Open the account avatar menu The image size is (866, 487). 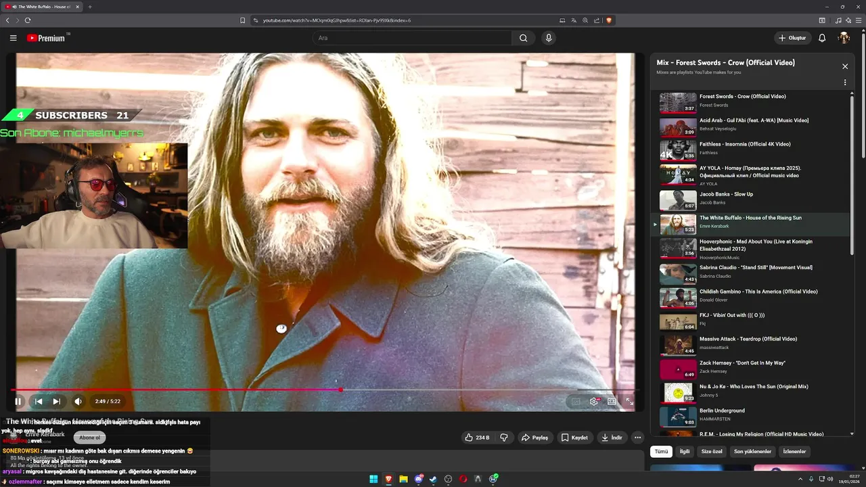pos(844,38)
